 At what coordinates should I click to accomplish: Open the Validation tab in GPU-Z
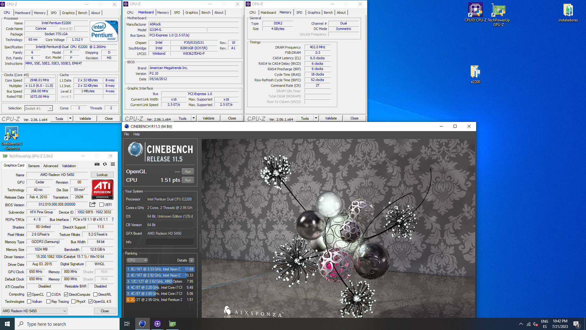(69, 166)
